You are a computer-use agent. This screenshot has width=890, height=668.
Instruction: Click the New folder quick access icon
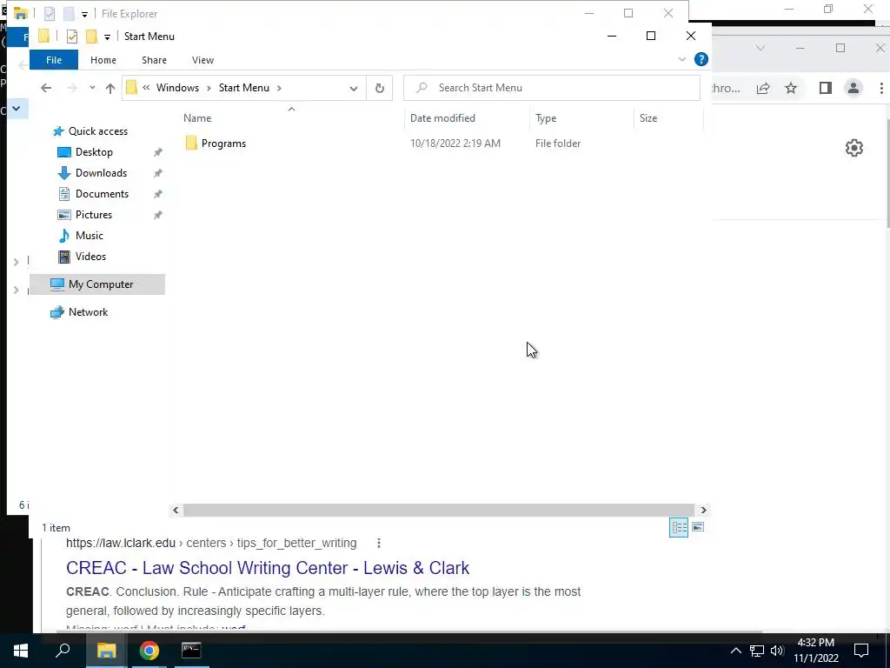click(91, 37)
